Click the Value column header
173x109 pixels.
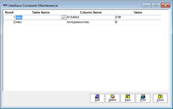138,12
